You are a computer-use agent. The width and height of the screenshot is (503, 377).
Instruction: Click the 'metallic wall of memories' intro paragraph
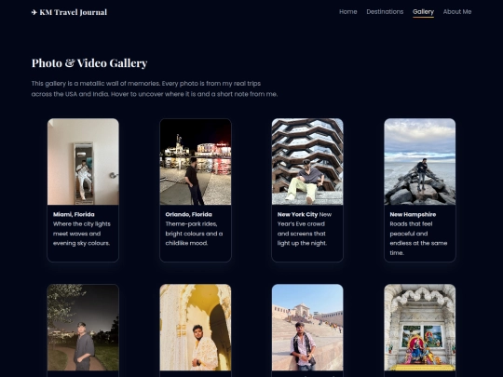click(155, 88)
